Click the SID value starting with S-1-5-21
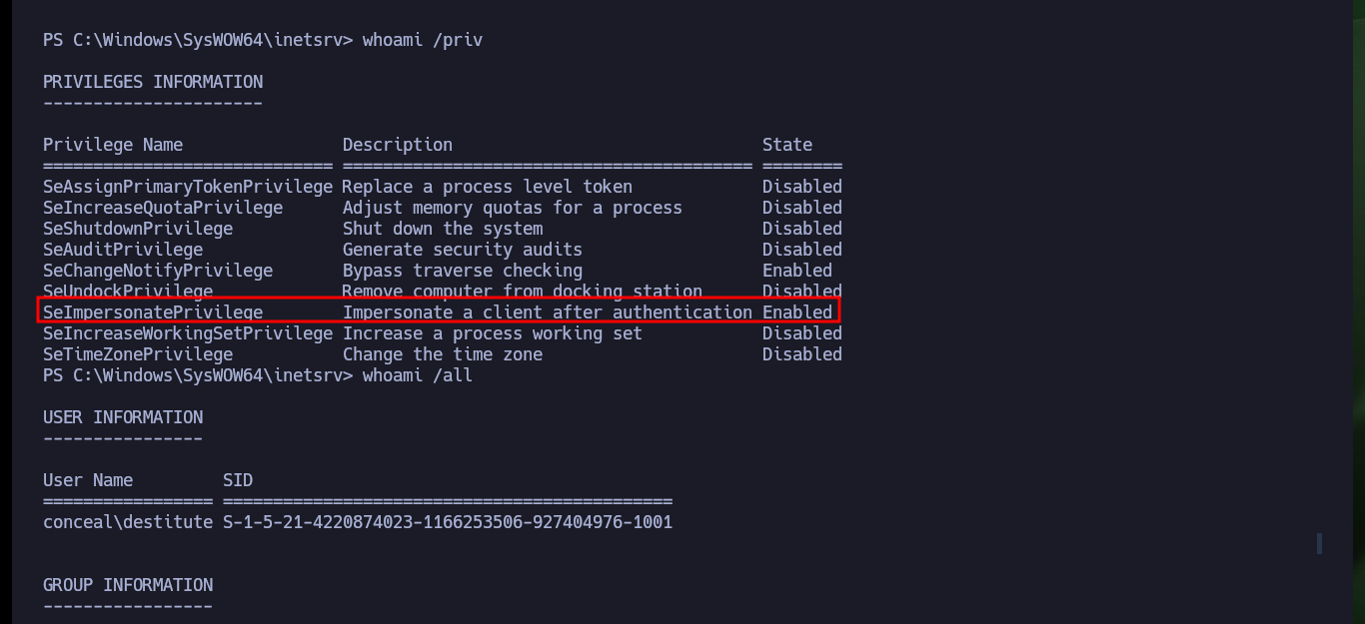Screen dimensions: 1365x624 click(448, 522)
